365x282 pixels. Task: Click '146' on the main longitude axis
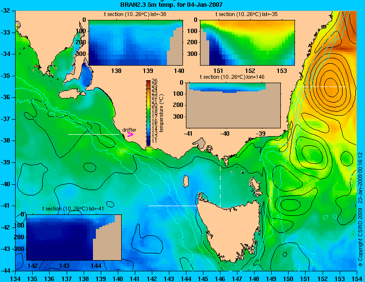point(220,279)
